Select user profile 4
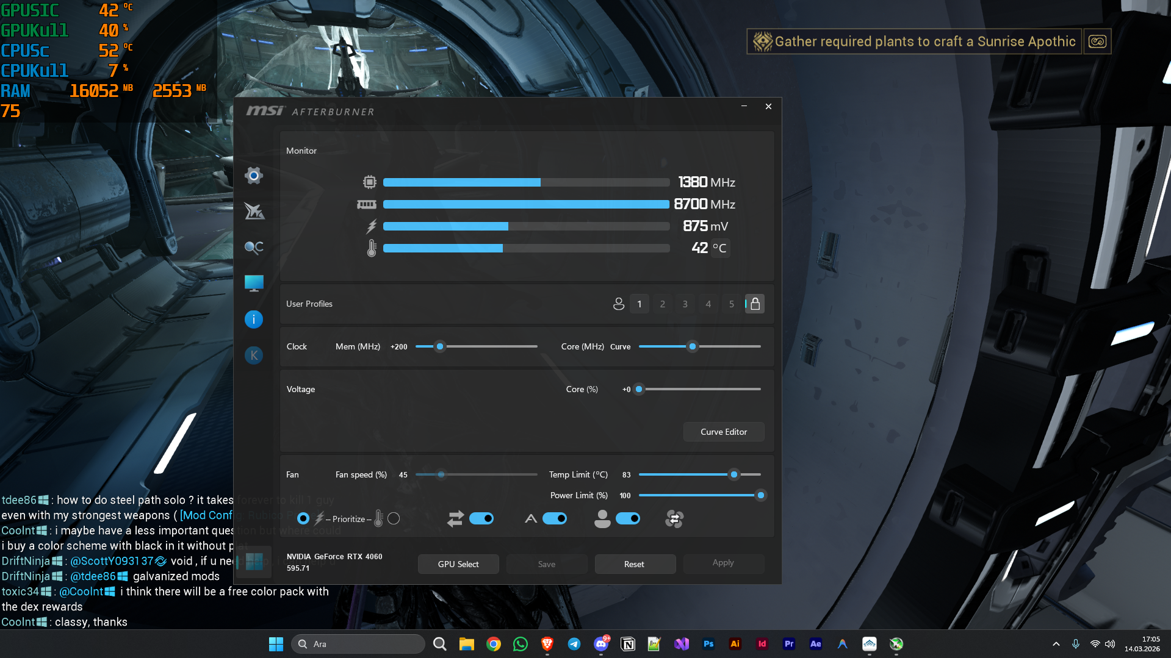Viewport: 1171px width, 658px height. (708, 304)
